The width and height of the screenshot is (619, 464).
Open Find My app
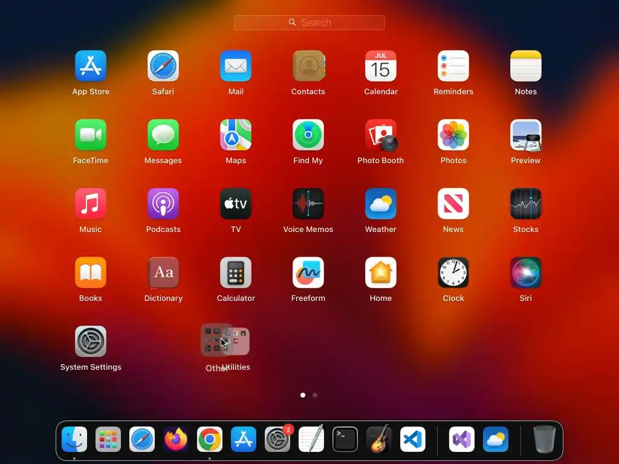coord(308,135)
